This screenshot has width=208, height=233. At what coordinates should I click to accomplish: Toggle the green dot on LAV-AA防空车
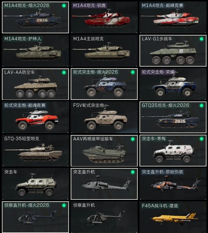pyautogui.click(x=64, y=73)
